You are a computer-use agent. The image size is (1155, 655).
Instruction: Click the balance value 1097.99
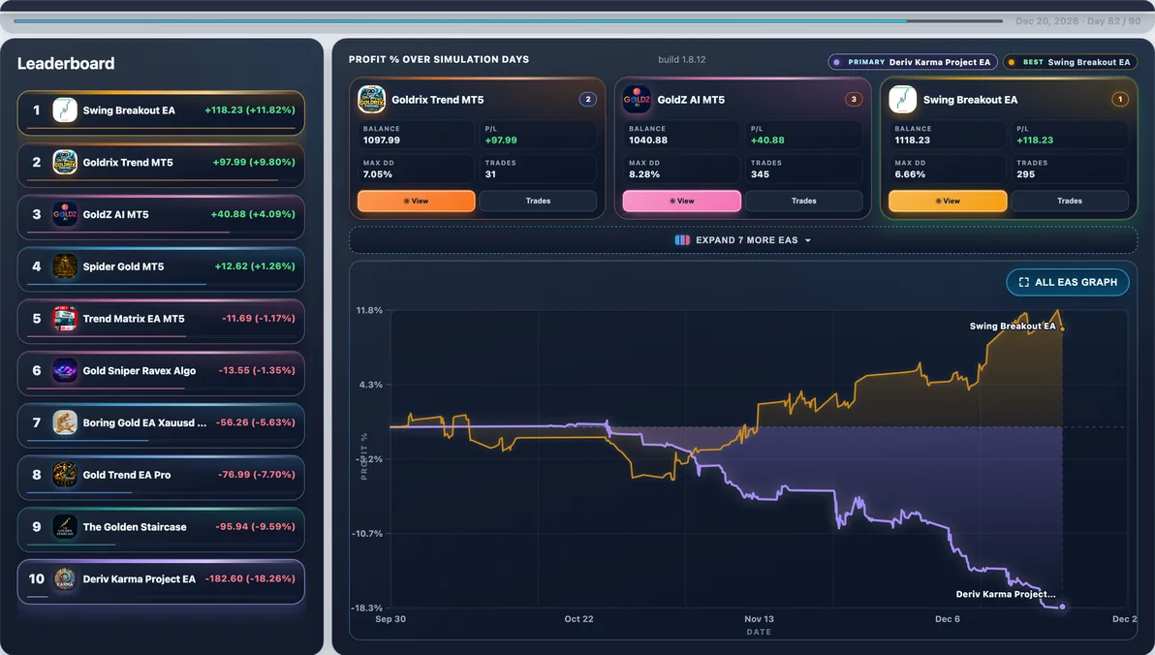click(382, 140)
